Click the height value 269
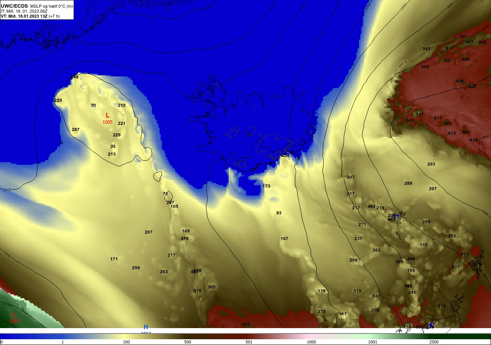Screen dimensions: 491x345 pos(426,222)
